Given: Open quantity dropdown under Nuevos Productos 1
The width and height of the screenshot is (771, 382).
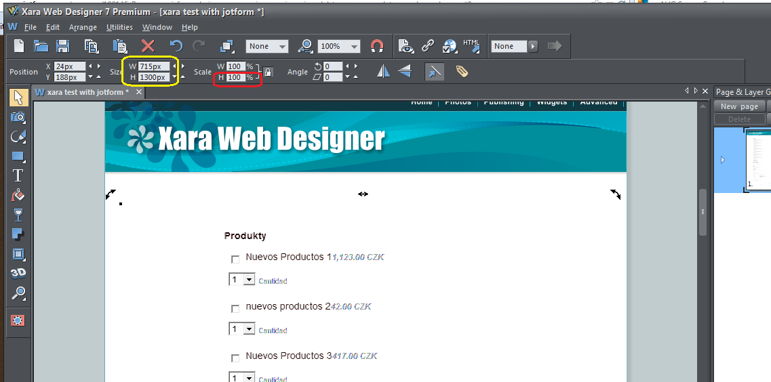Looking at the screenshot, I should click(x=242, y=280).
